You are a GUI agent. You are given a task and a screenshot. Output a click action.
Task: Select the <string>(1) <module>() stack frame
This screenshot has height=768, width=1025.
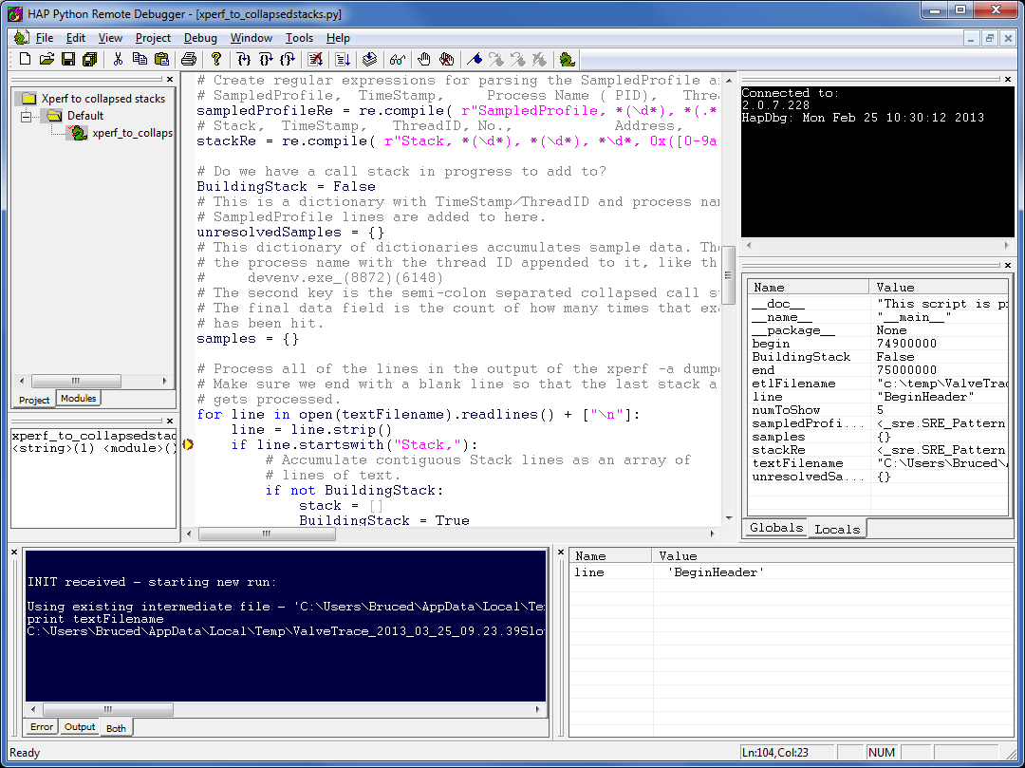pyautogui.click(x=94, y=448)
